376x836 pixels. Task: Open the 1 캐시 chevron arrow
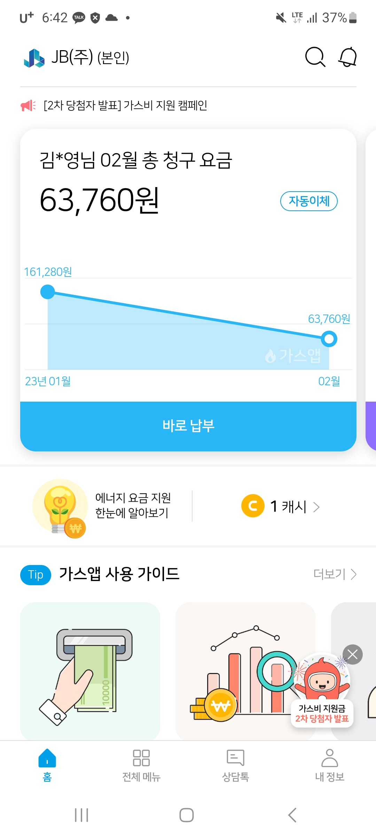pyautogui.click(x=316, y=507)
